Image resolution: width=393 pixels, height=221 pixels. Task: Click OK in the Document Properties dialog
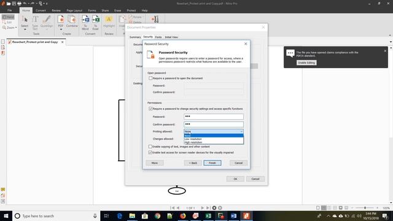[235, 179]
